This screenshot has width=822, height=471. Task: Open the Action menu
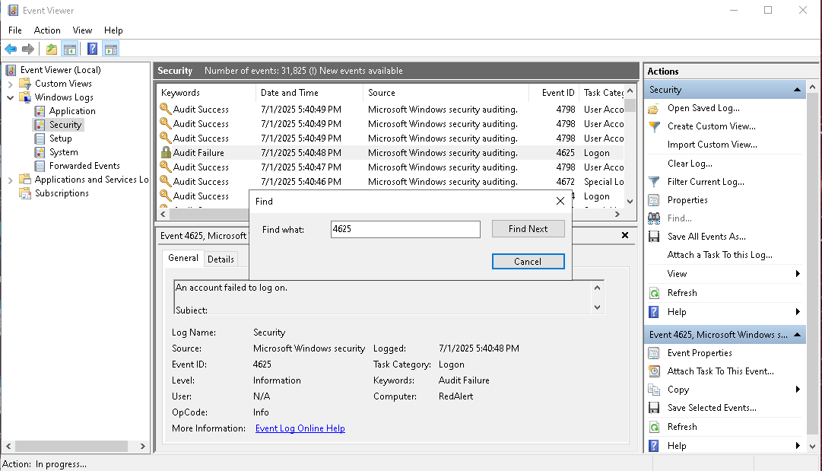click(x=47, y=30)
